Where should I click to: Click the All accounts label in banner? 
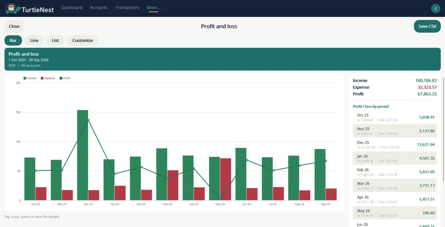pos(31,66)
